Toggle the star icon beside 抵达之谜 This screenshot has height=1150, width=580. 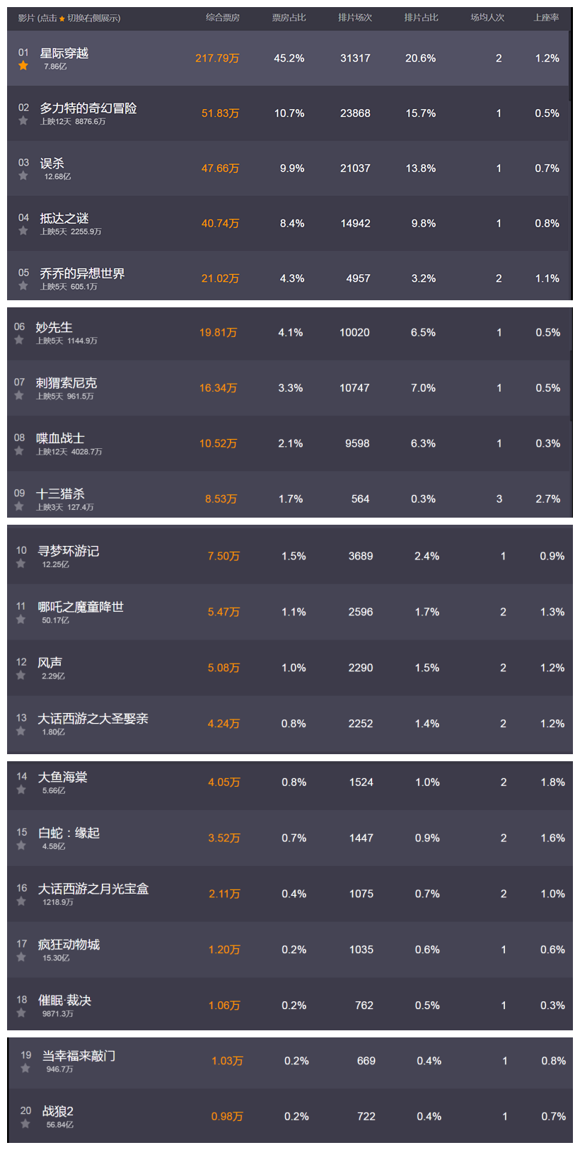[23, 231]
